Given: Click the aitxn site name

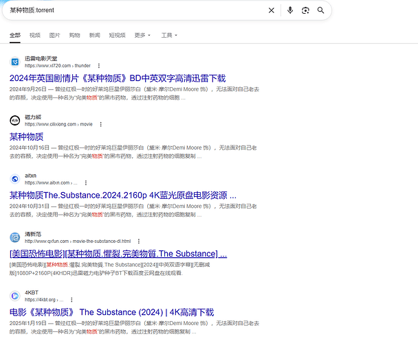Looking at the screenshot, I should click(x=30, y=176).
